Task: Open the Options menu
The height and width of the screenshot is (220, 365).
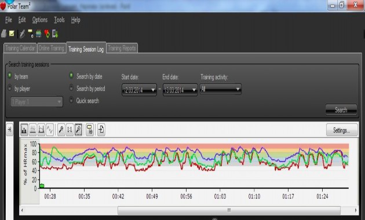Action: coord(40,20)
